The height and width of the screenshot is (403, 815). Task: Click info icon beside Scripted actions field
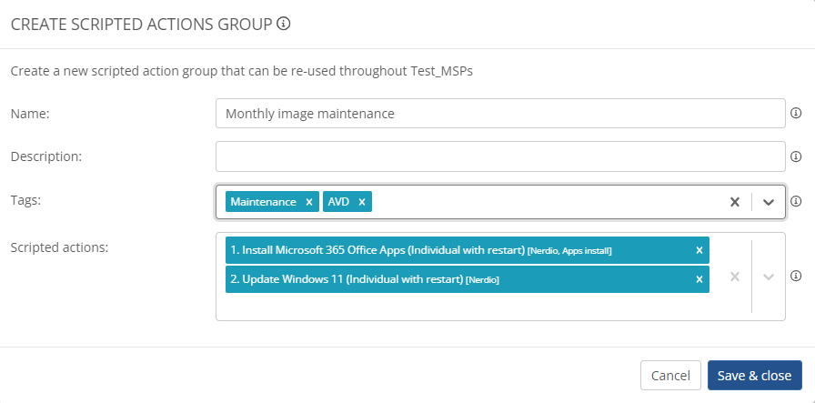[x=796, y=276]
